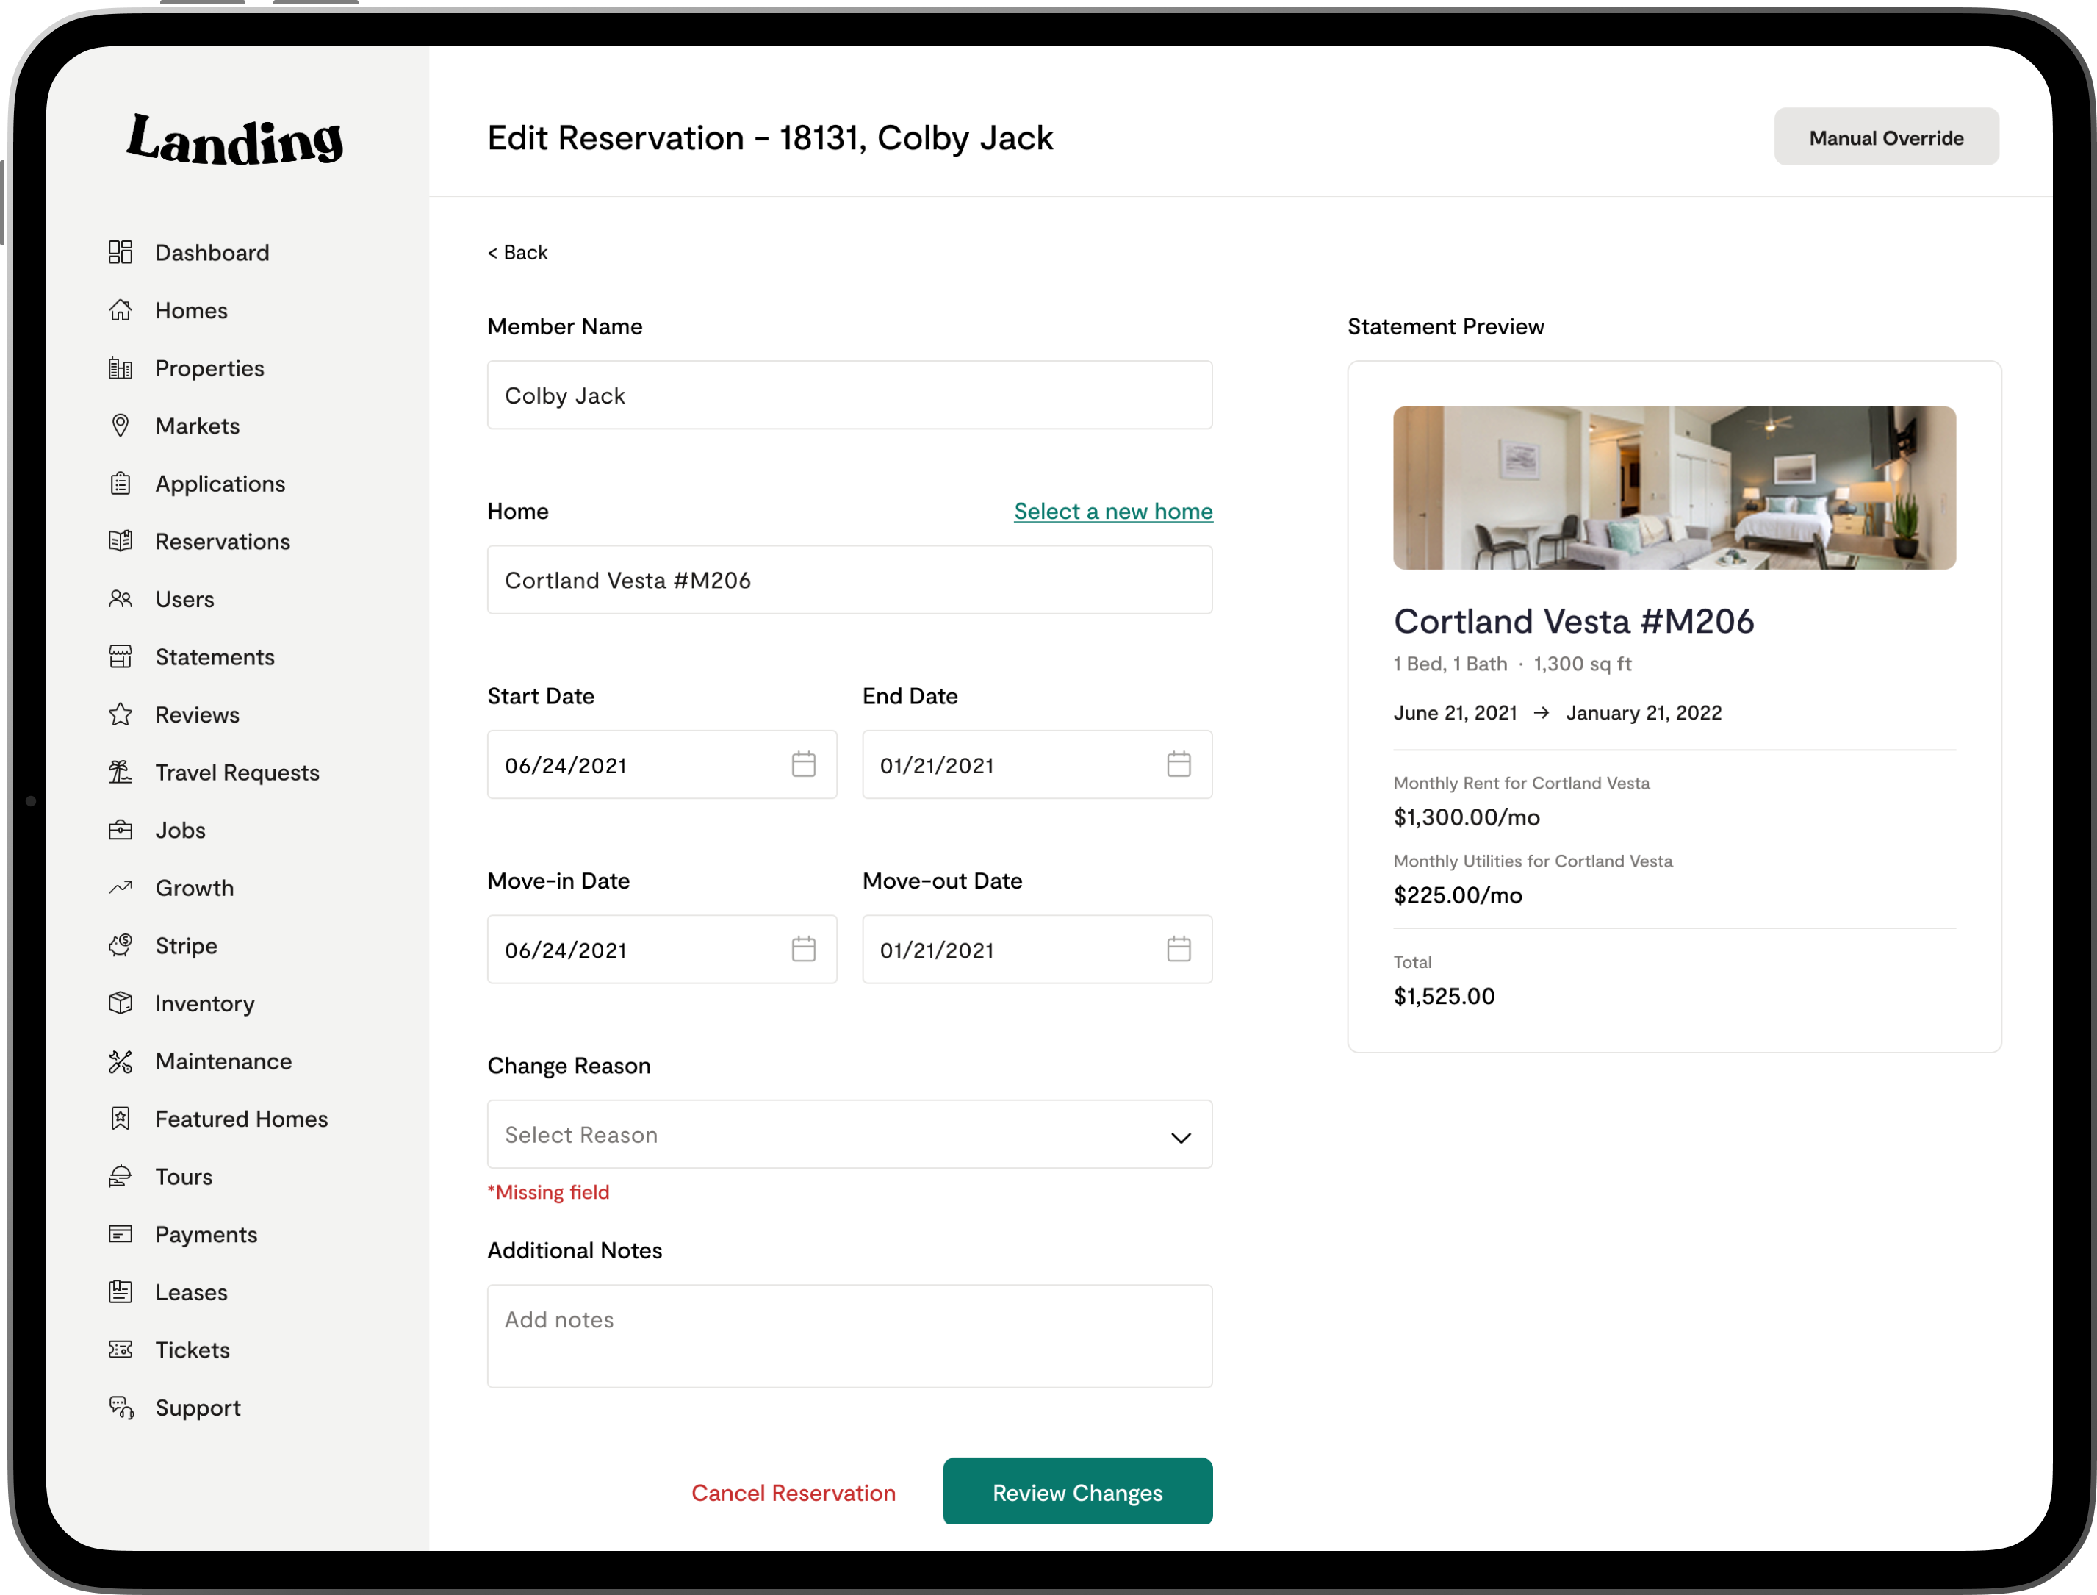This screenshot has width=2097, height=1595.
Task: Click the Select a new home link
Action: 1112,511
